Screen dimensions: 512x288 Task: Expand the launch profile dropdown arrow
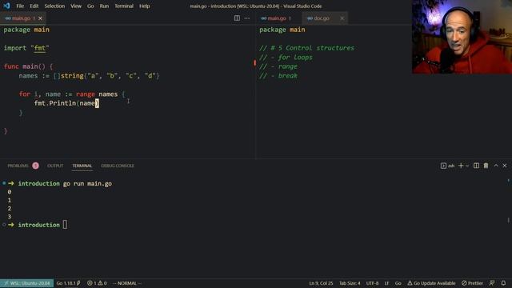(467, 166)
